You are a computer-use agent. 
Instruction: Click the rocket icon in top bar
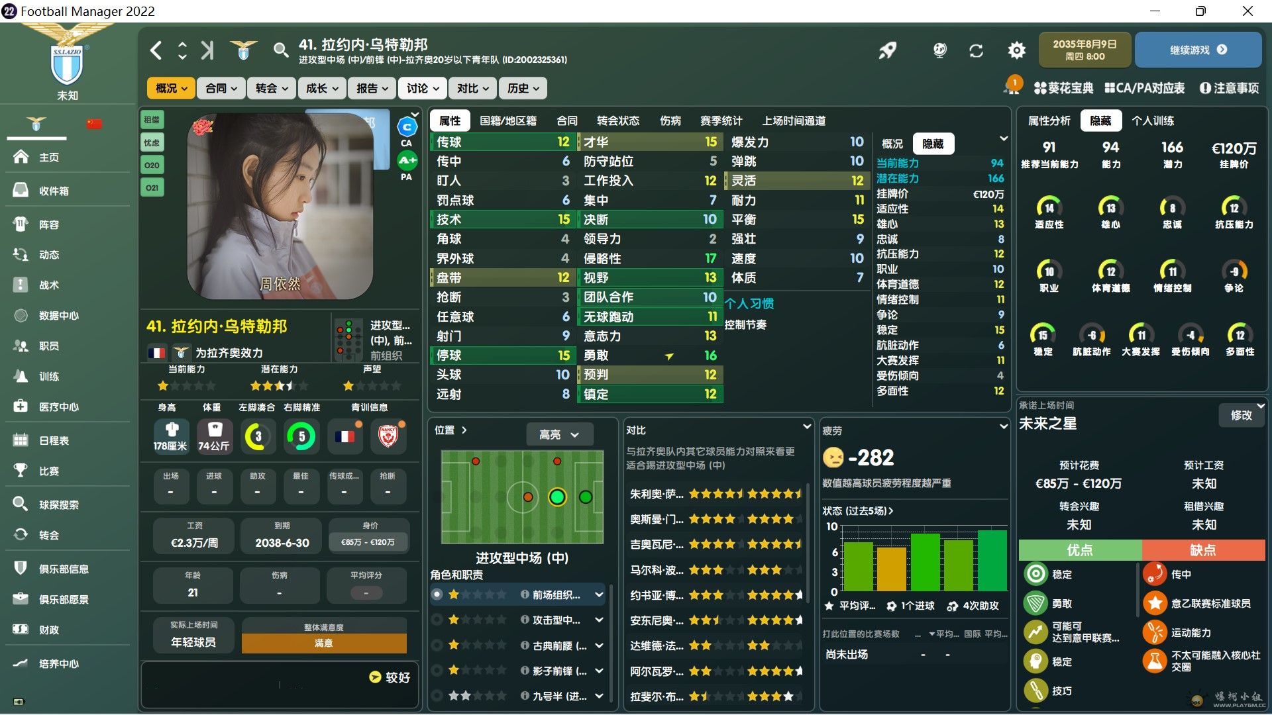pyautogui.click(x=888, y=50)
